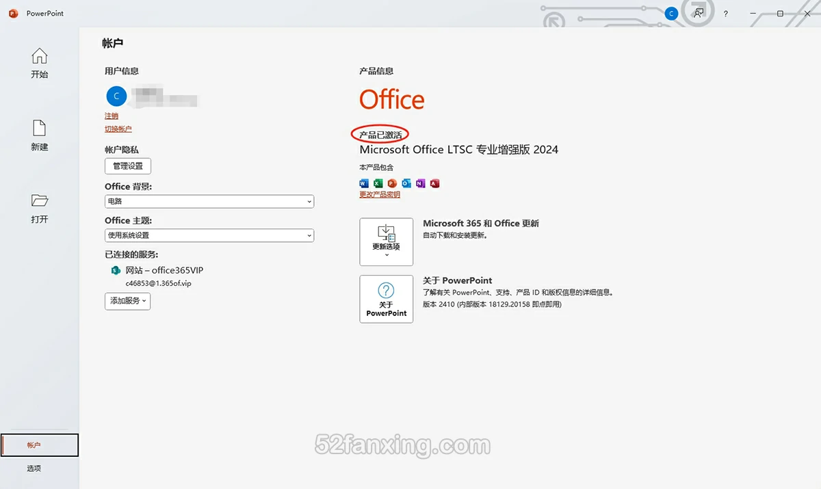Viewport: 821px width, 489px height.
Task: Click the SharePoint icon beside office365VIP
Action: tap(116, 271)
